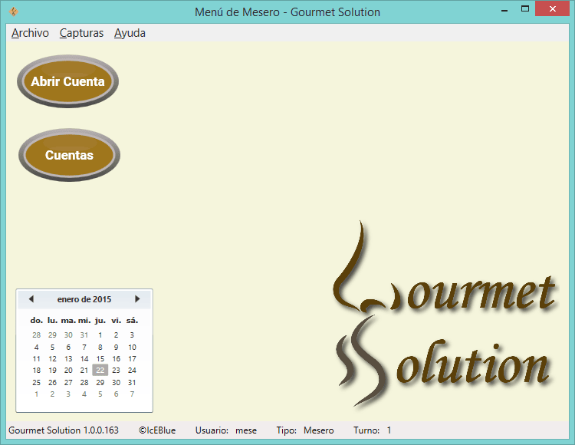575x445 pixels.
Task: Open the Archivo menu
Action: [30, 33]
